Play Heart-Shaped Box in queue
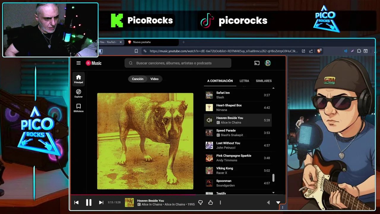Viewport: 380px width, 214px height. coord(238,108)
